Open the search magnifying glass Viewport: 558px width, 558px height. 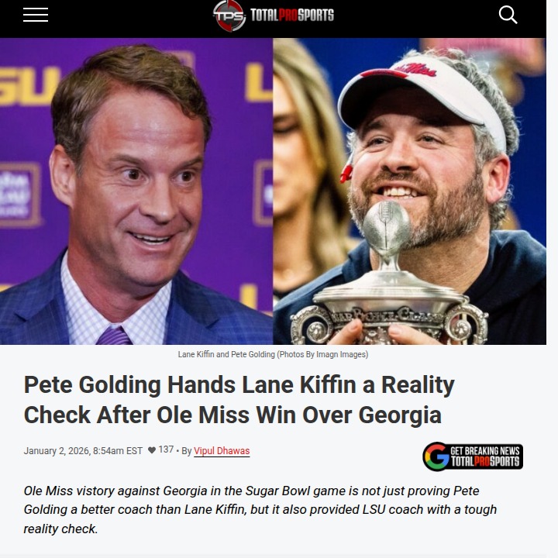point(508,15)
